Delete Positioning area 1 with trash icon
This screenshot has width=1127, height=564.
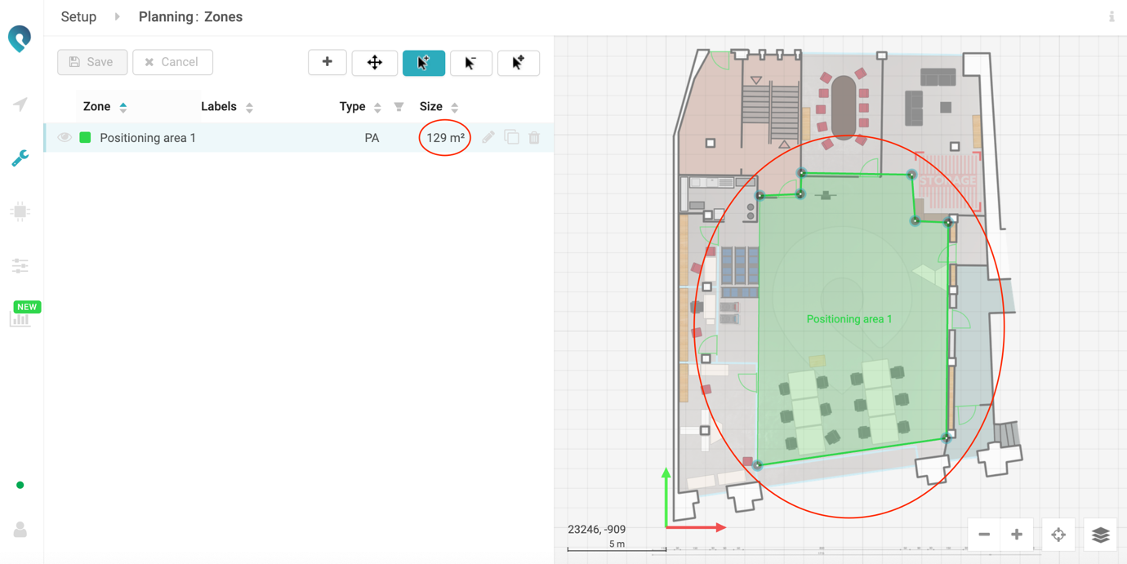pyautogui.click(x=534, y=138)
